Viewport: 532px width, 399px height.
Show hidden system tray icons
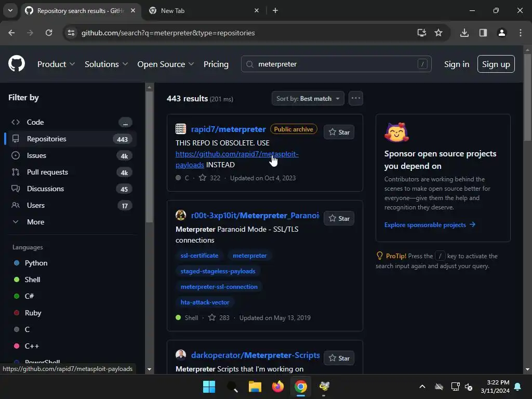click(422, 387)
